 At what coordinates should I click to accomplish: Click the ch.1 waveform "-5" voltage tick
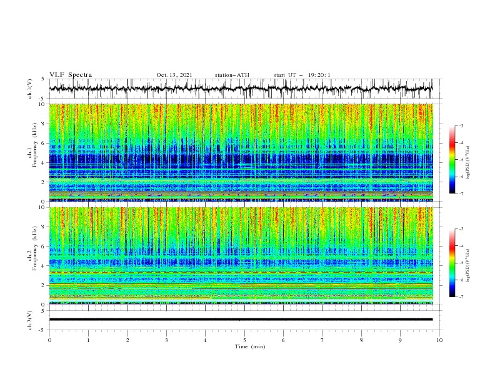coord(42,99)
